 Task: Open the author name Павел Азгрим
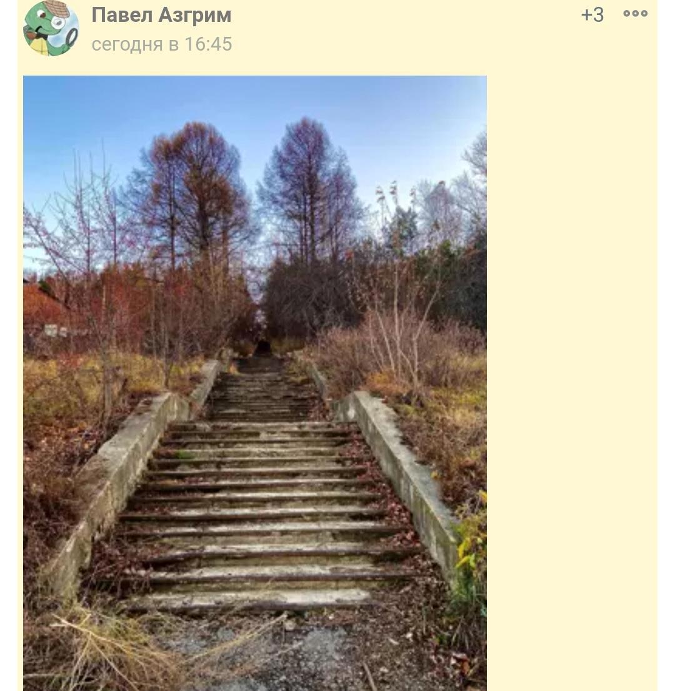coord(161,15)
